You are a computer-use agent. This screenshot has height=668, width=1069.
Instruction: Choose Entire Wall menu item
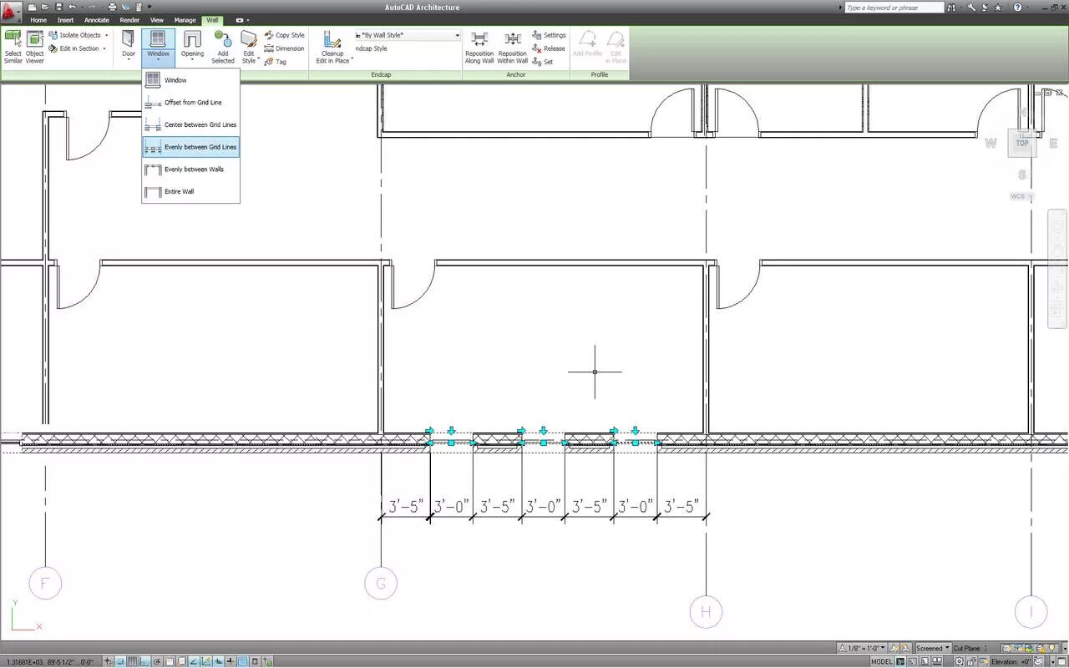click(x=191, y=191)
